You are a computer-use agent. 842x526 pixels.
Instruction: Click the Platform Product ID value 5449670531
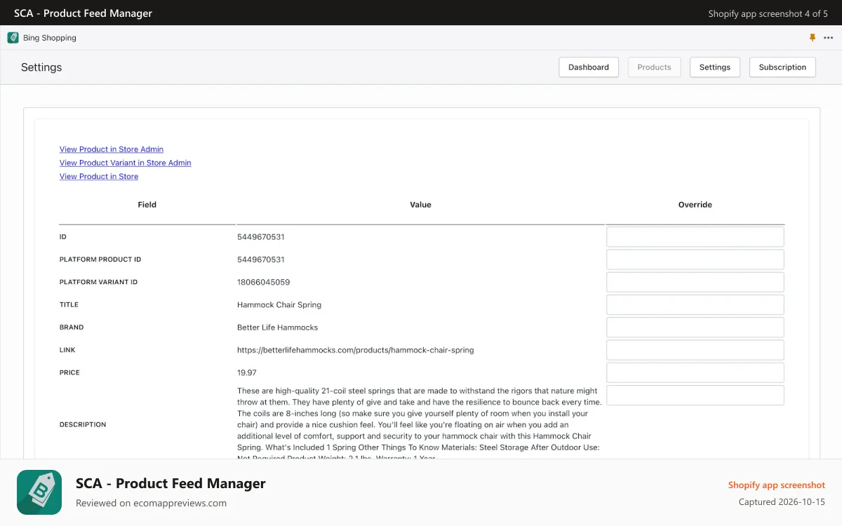point(261,259)
